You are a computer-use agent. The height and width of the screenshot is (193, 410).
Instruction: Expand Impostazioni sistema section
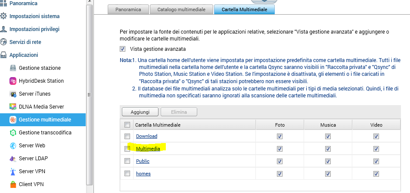[x=34, y=16]
